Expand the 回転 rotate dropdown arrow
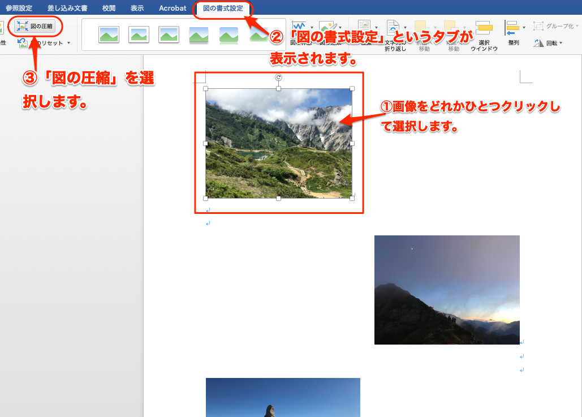582x417 pixels. tap(561, 43)
